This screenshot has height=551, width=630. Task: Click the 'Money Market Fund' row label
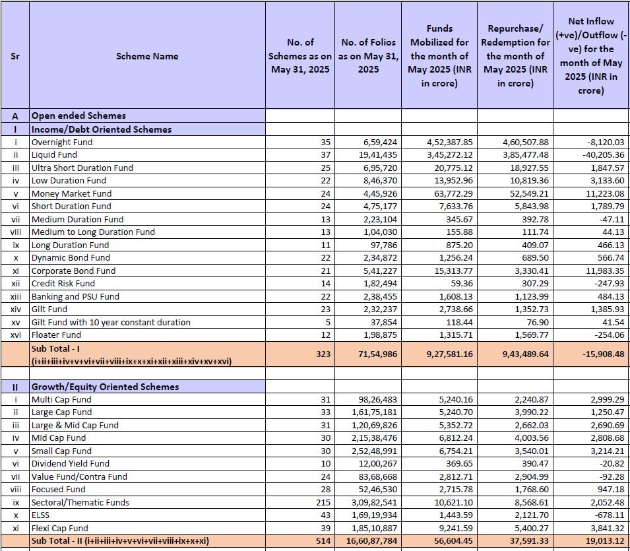point(71,193)
